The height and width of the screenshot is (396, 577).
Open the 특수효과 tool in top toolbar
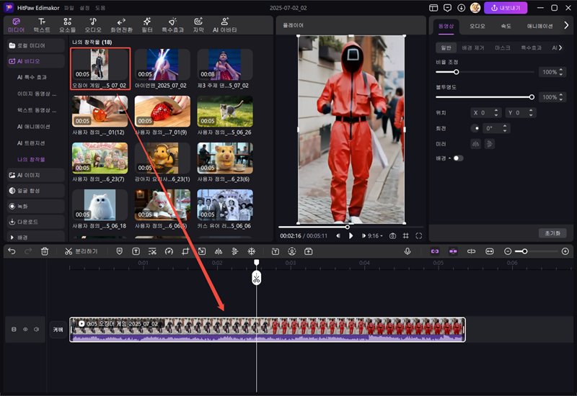172,25
